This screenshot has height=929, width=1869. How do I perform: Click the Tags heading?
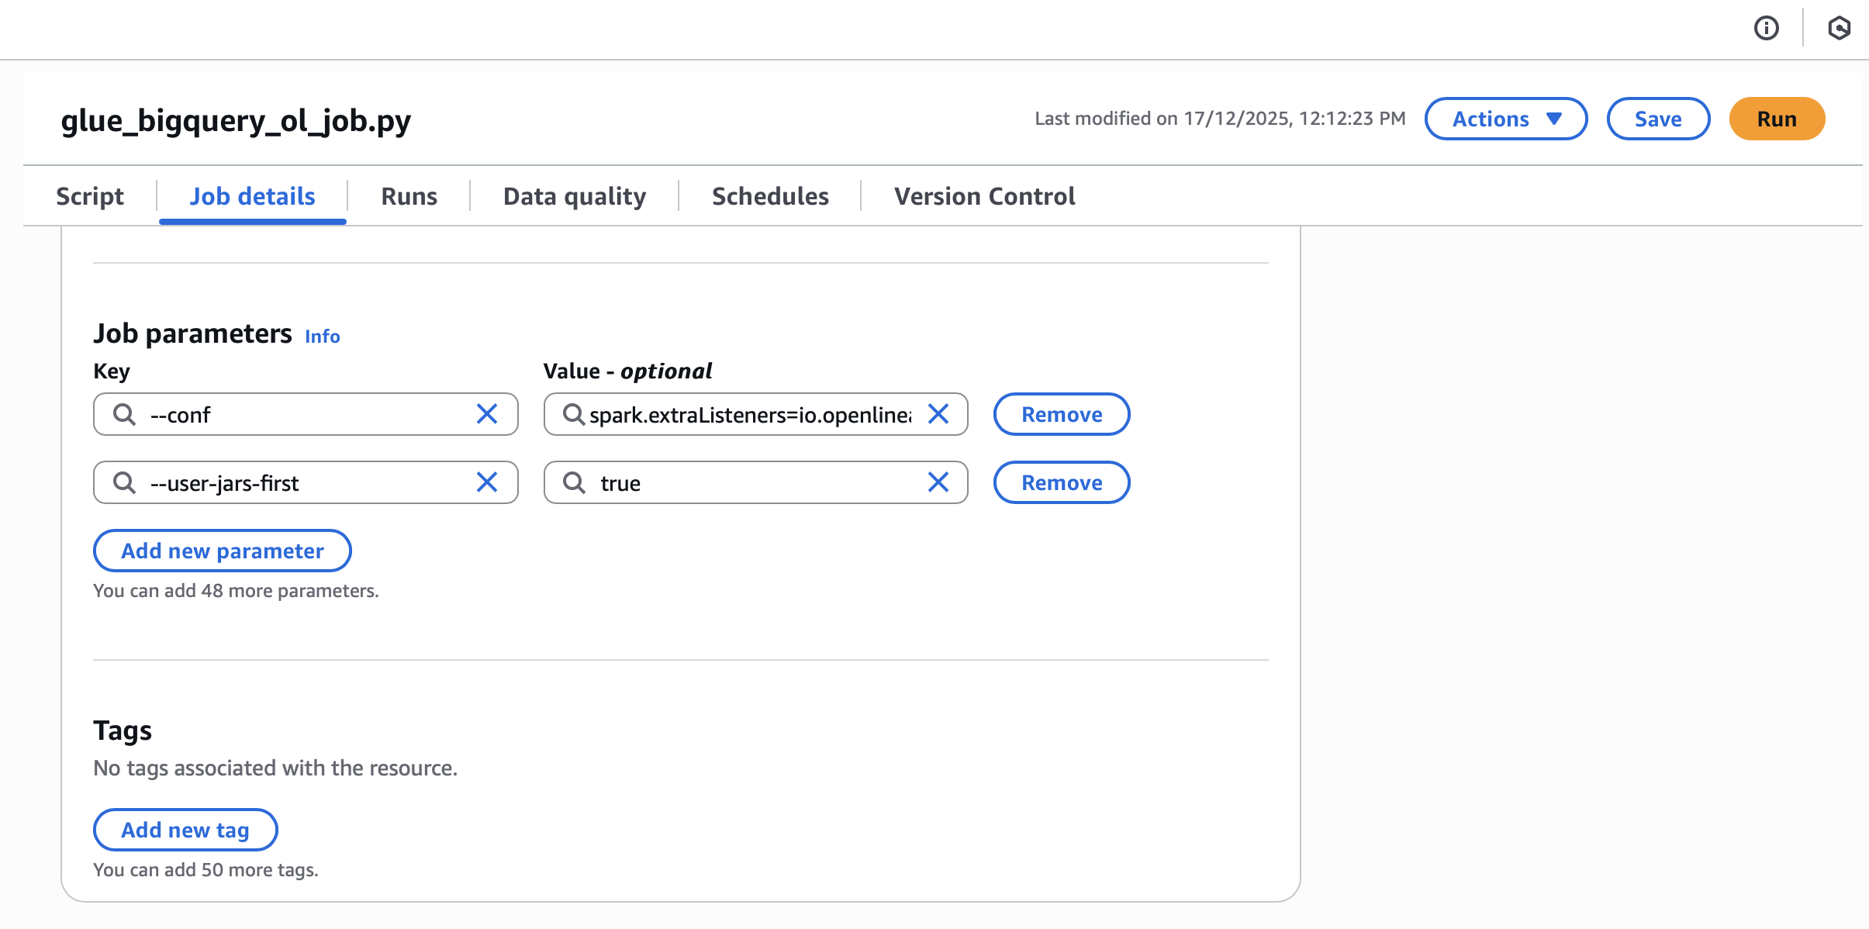(123, 730)
